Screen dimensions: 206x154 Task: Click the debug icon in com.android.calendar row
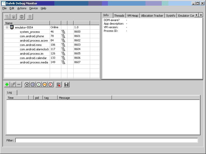[63, 58]
